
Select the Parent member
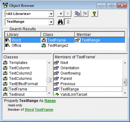tap(66, 79)
